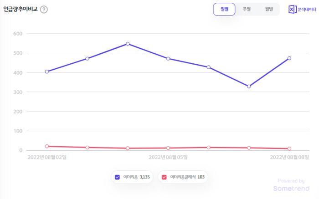Toggle the 이더리움 legend checkbox
Screen dimensions: 319x199
(118, 177)
